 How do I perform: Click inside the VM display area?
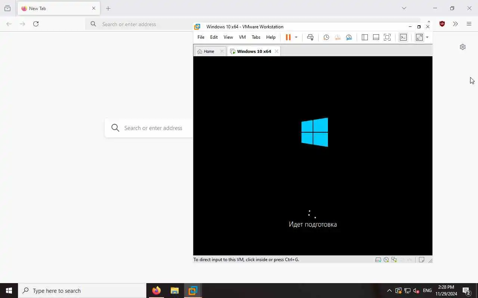tap(313, 156)
